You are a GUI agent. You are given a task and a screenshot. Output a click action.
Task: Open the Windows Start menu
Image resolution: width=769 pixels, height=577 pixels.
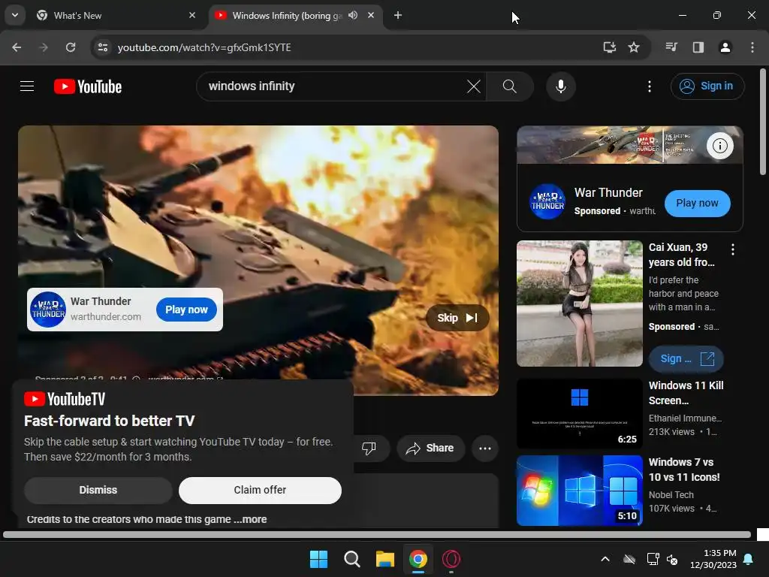pos(318,559)
